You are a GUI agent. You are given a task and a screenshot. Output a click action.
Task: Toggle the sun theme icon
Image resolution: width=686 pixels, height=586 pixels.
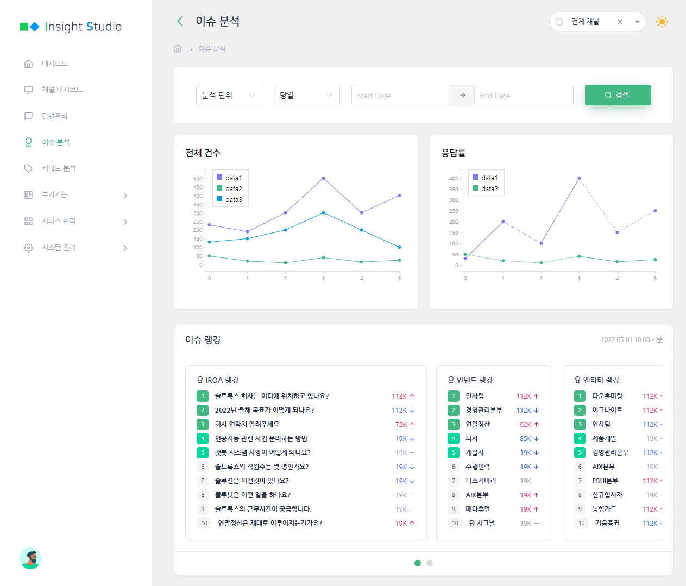point(662,22)
